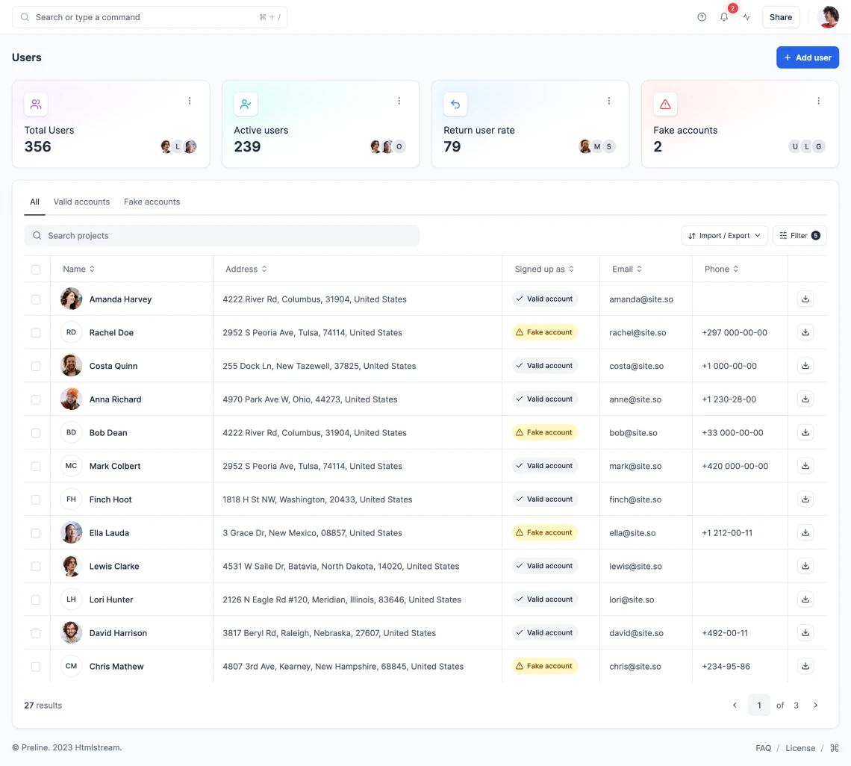Check the box for Rachel Doe

36,333
